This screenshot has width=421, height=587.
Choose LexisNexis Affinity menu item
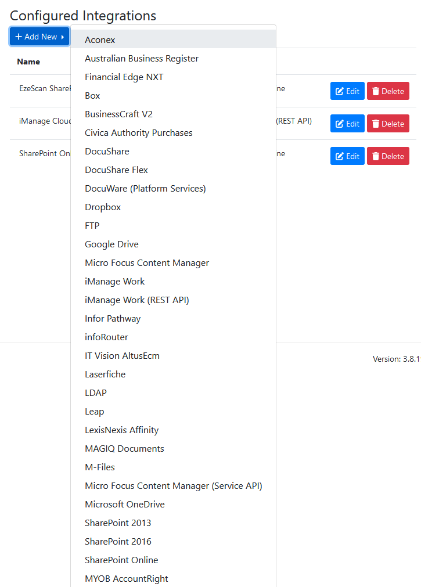[x=121, y=430]
